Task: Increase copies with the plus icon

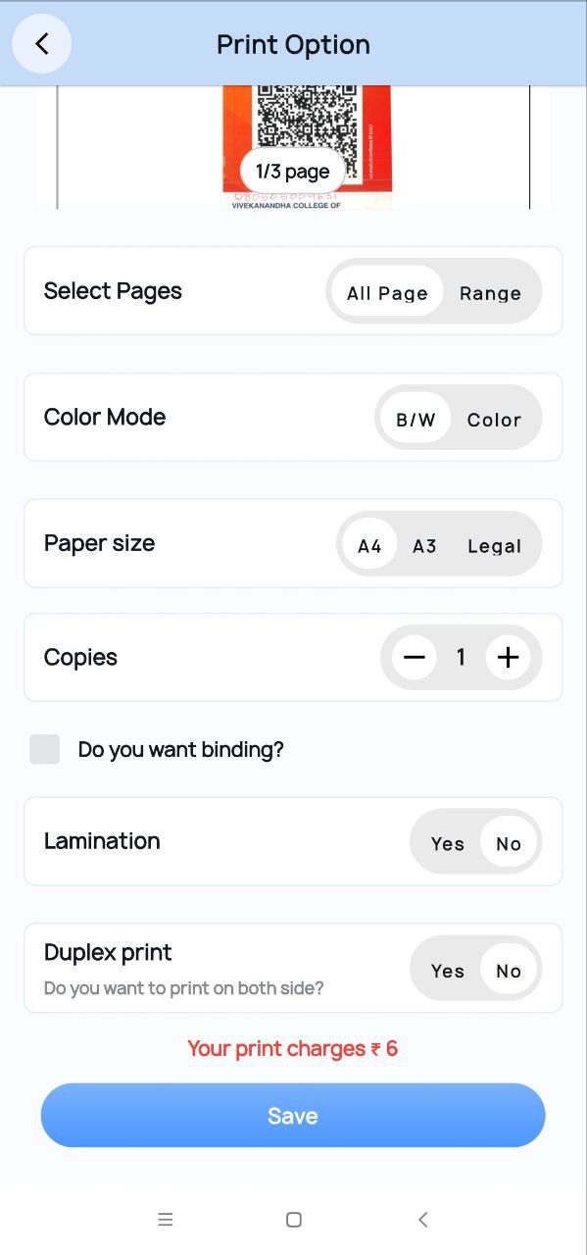Action: coord(508,657)
